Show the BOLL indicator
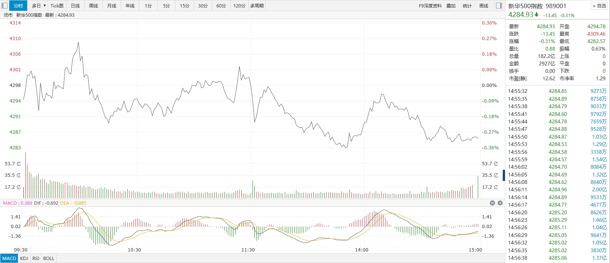Viewport: 610px width, 263px height. click(x=49, y=258)
